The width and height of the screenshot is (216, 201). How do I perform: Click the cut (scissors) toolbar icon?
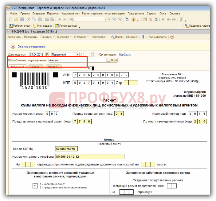29,19
